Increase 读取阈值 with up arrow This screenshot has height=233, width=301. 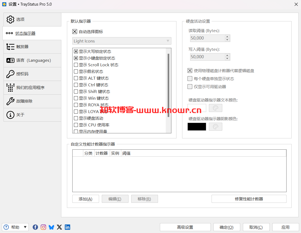click(x=227, y=36)
